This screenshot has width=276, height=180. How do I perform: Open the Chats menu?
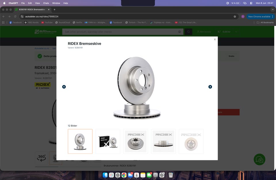[46, 3]
